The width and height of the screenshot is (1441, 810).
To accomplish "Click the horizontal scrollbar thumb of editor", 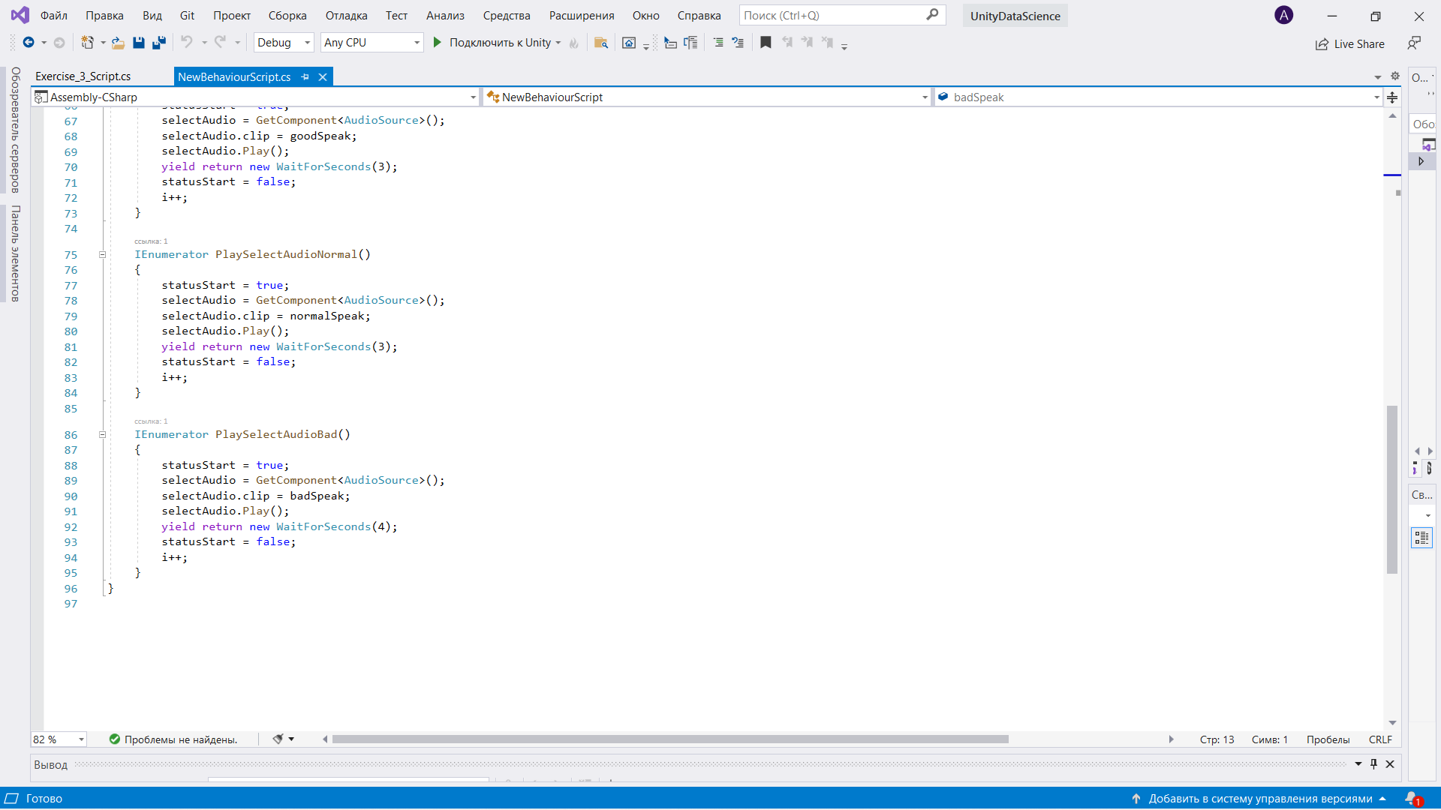I will [670, 739].
